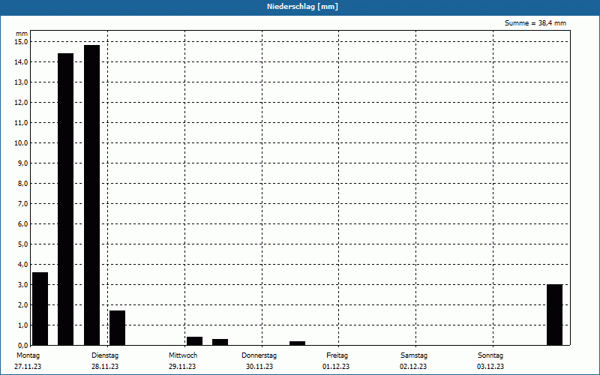
Task: Click the 11,0 y-axis value
Action: coord(22,123)
